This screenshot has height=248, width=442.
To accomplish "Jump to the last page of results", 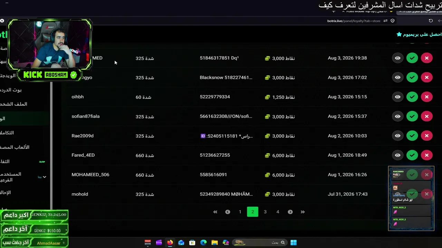I will [302, 212].
